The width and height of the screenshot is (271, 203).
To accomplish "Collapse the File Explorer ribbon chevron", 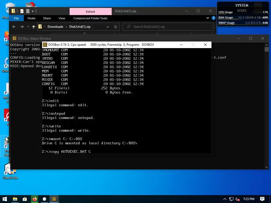I will click(207, 18).
